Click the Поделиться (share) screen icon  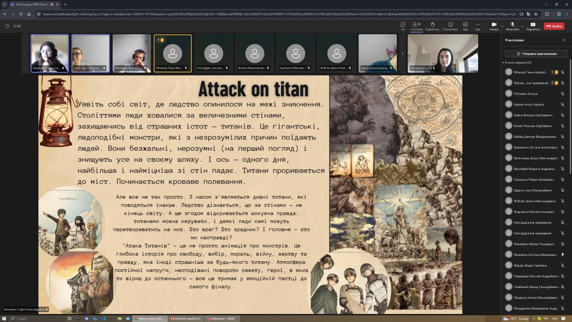(533, 25)
